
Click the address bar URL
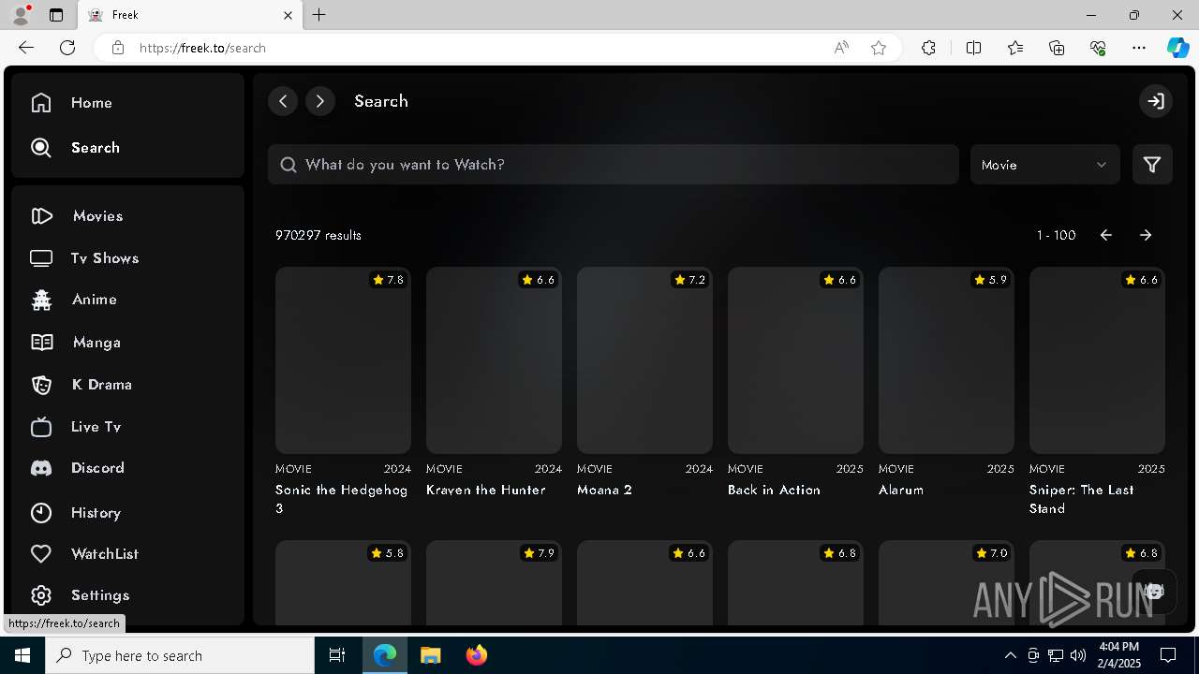(202, 48)
